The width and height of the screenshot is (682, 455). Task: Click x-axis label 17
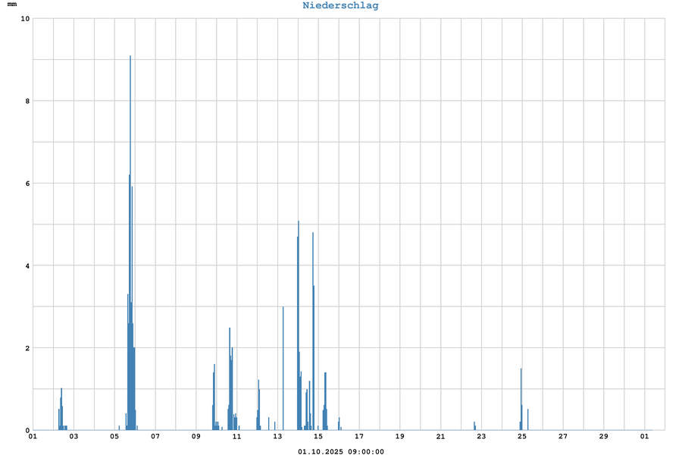click(359, 436)
